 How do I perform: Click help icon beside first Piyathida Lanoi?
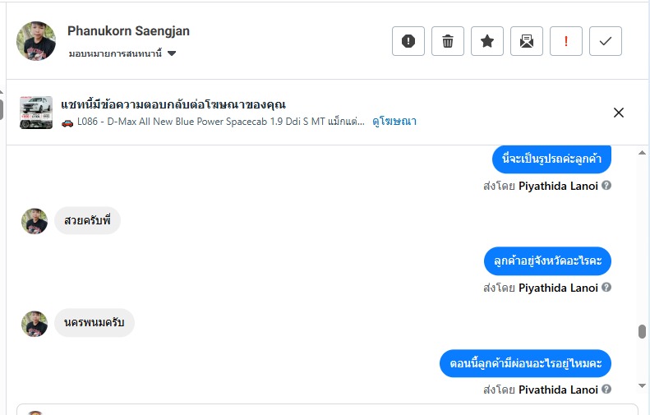[606, 186]
